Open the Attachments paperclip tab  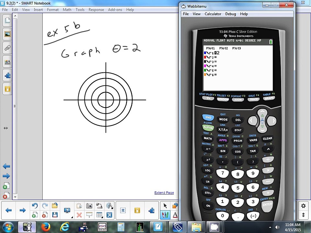(7, 48)
